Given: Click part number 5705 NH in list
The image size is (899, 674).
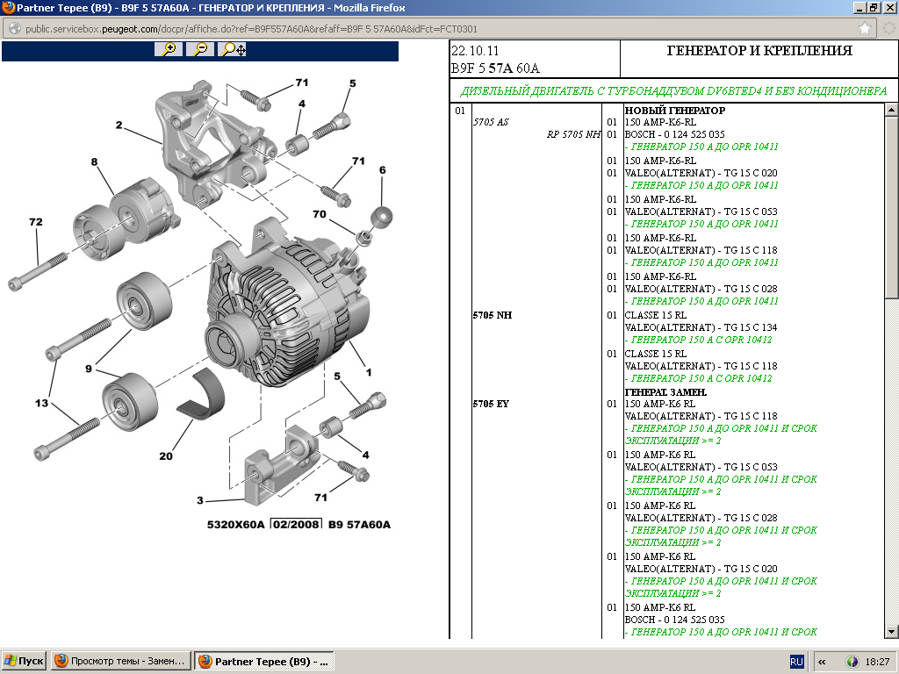Looking at the screenshot, I should [x=492, y=315].
